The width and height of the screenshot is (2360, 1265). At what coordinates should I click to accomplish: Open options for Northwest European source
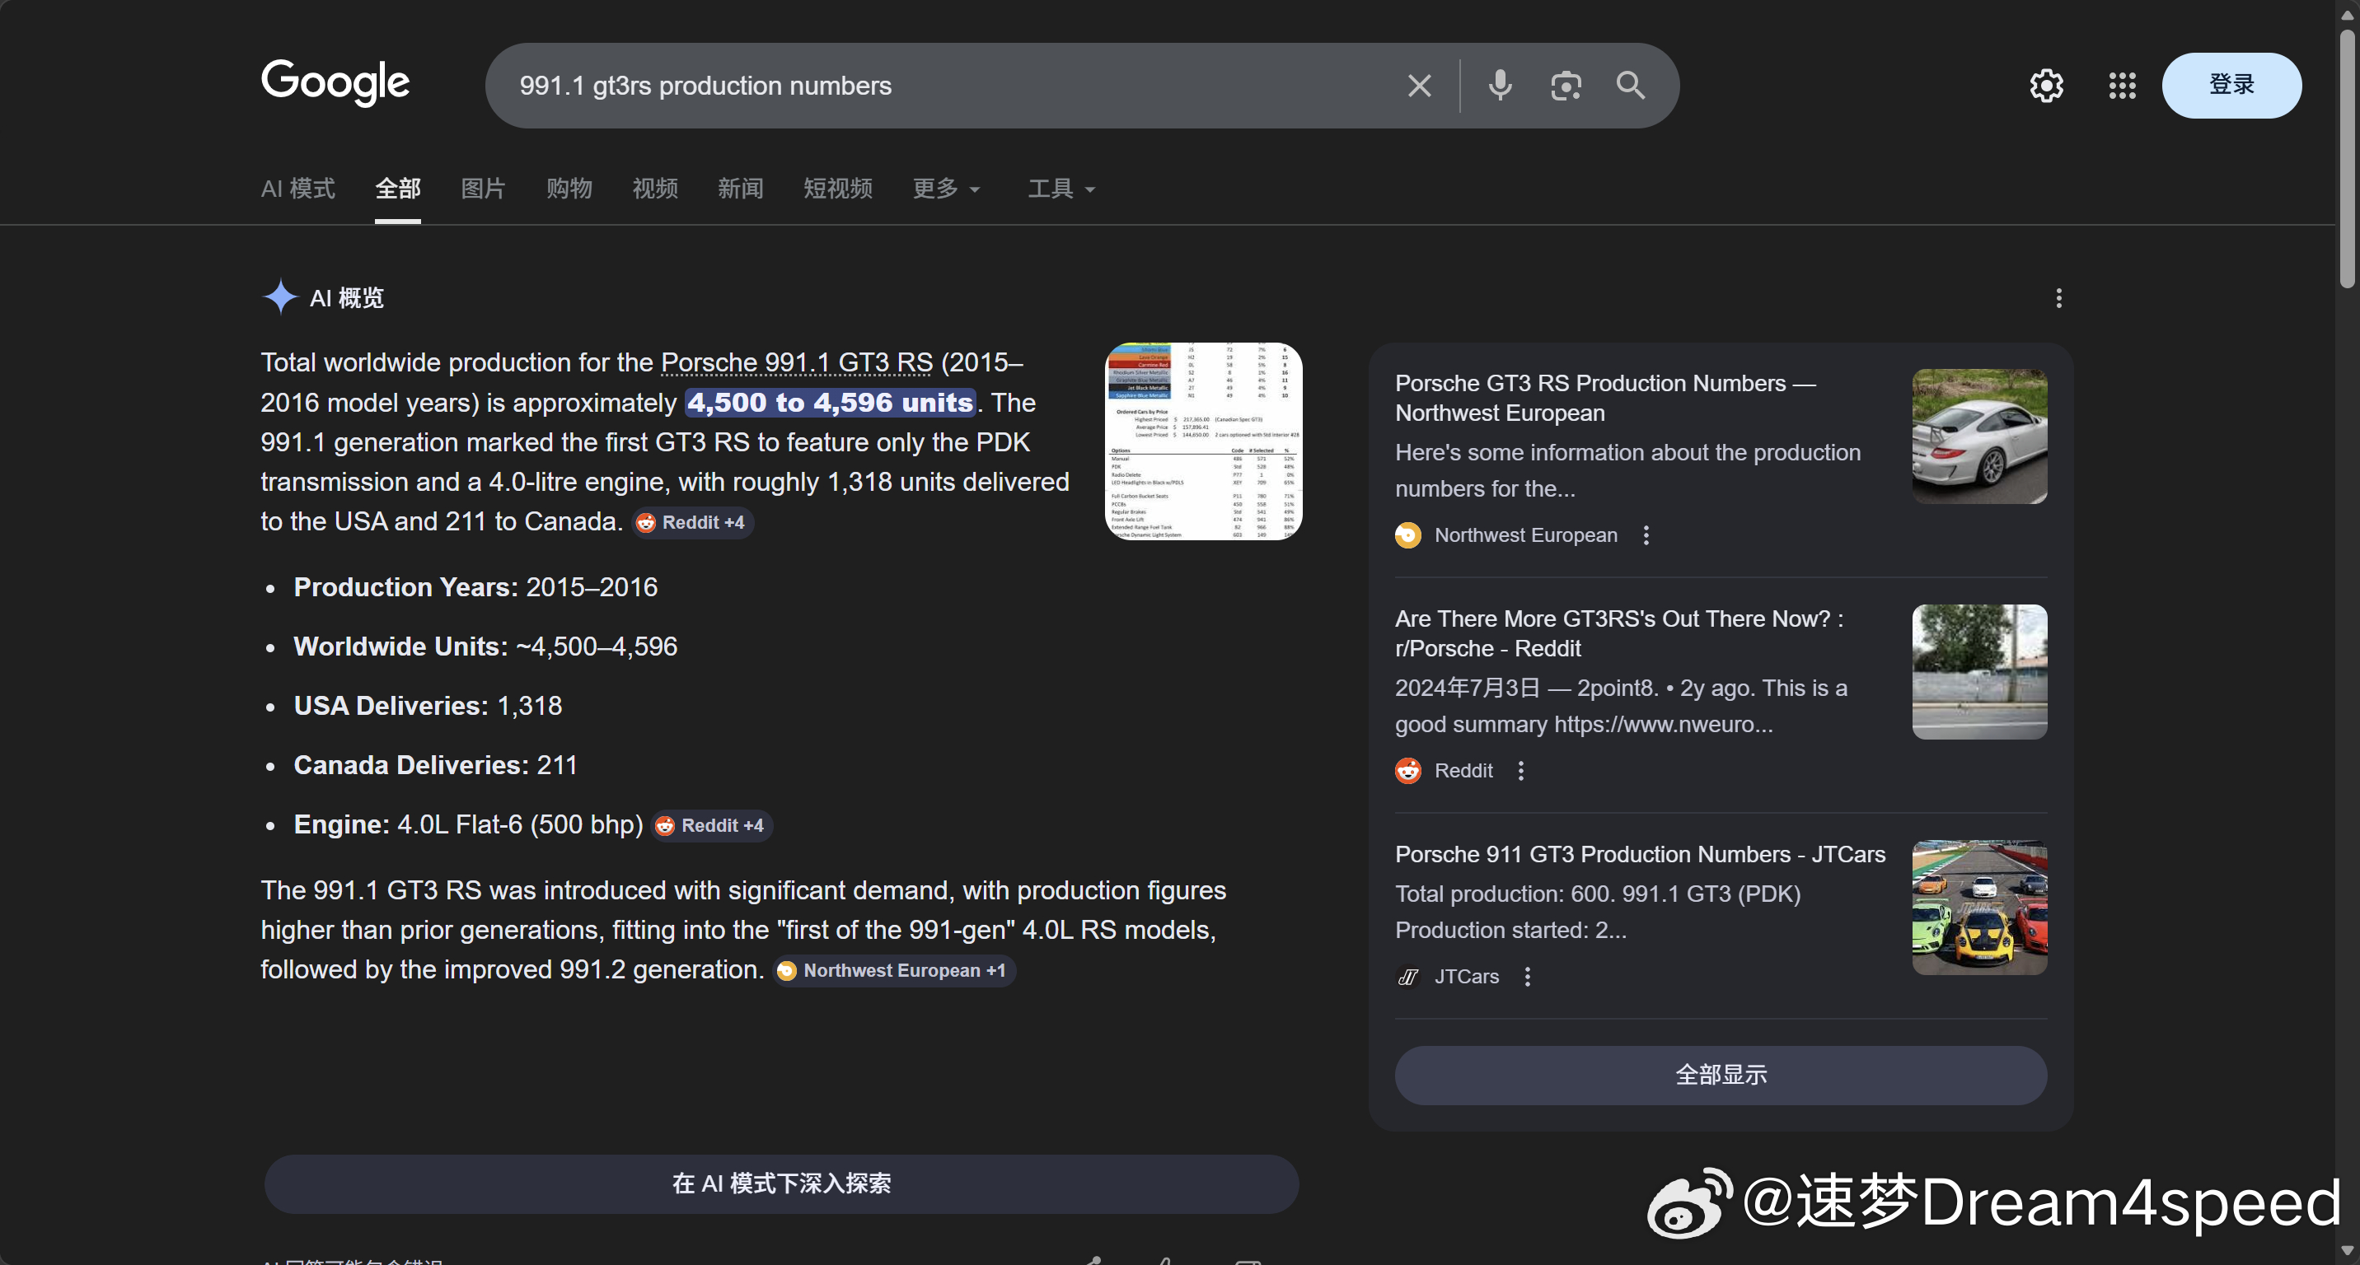click(1646, 535)
